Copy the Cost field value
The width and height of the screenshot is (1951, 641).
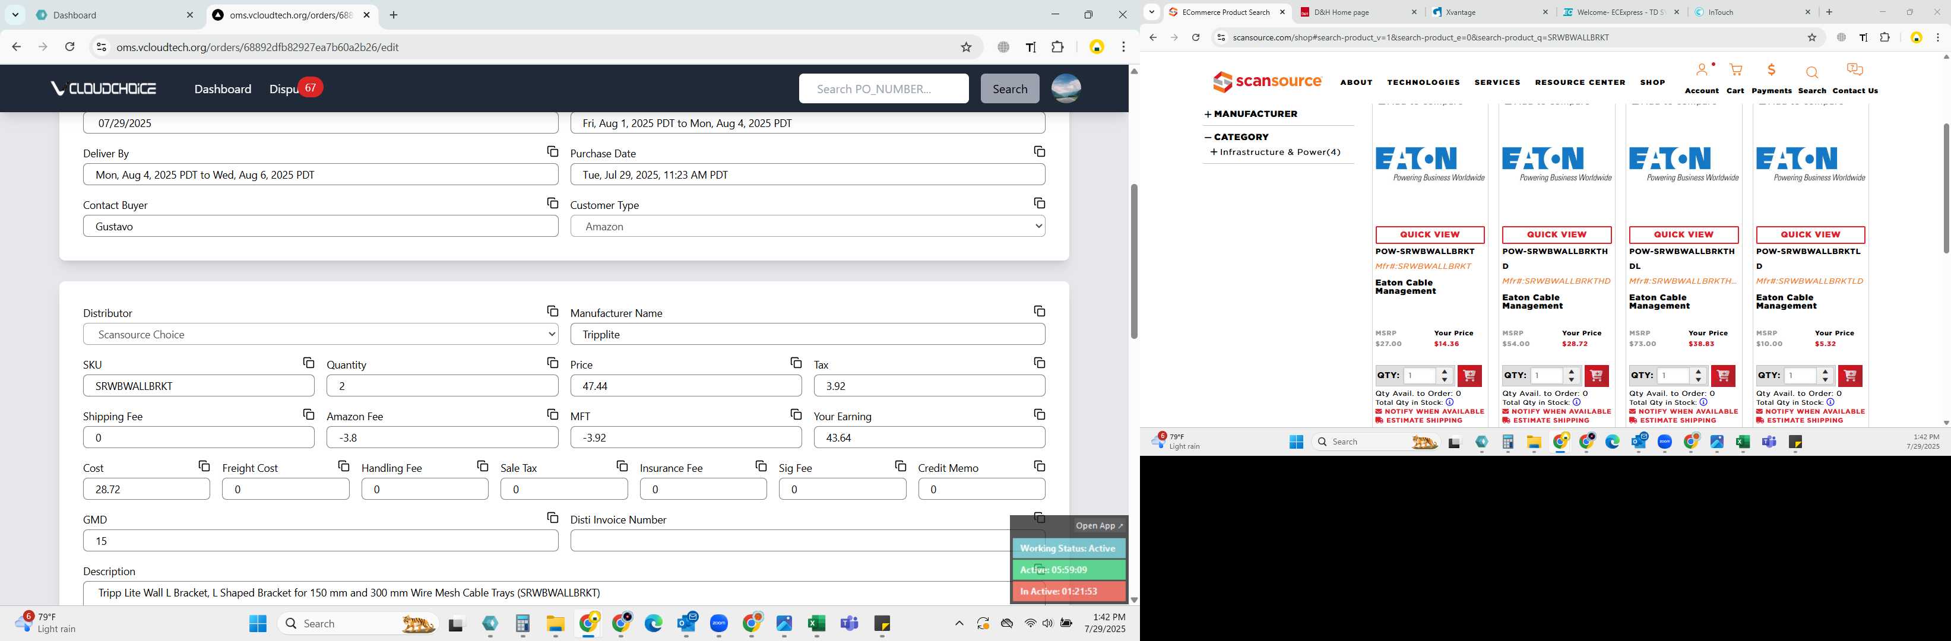point(204,466)
